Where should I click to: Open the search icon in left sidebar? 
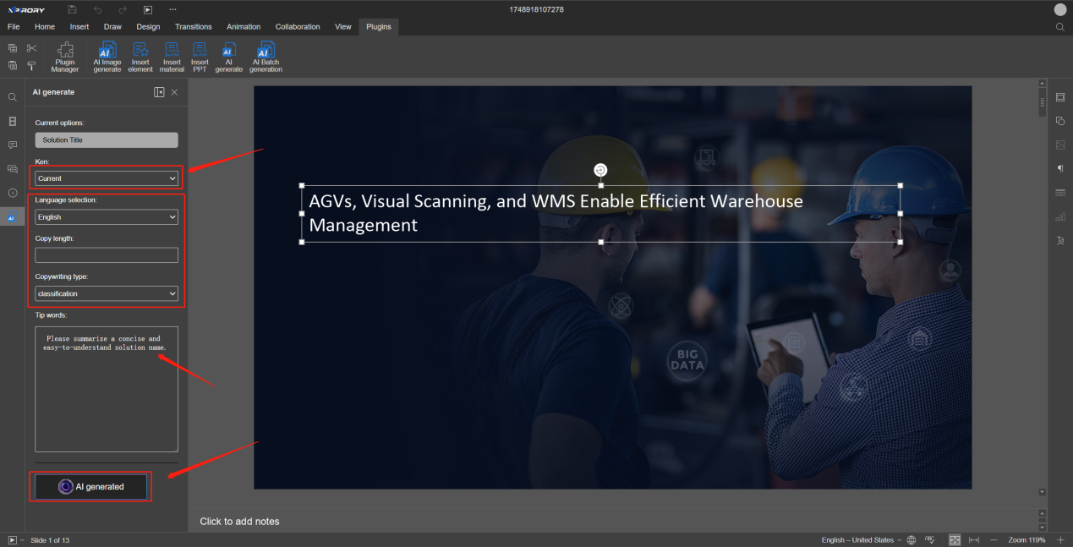click(x=13, y=97)
